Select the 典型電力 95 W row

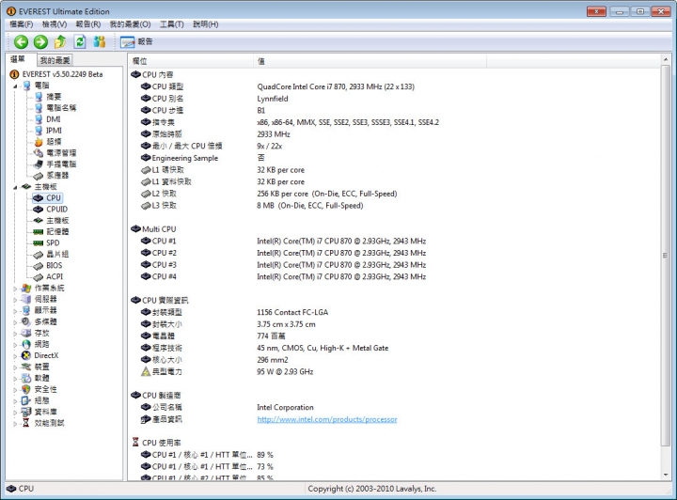[394, 371]
